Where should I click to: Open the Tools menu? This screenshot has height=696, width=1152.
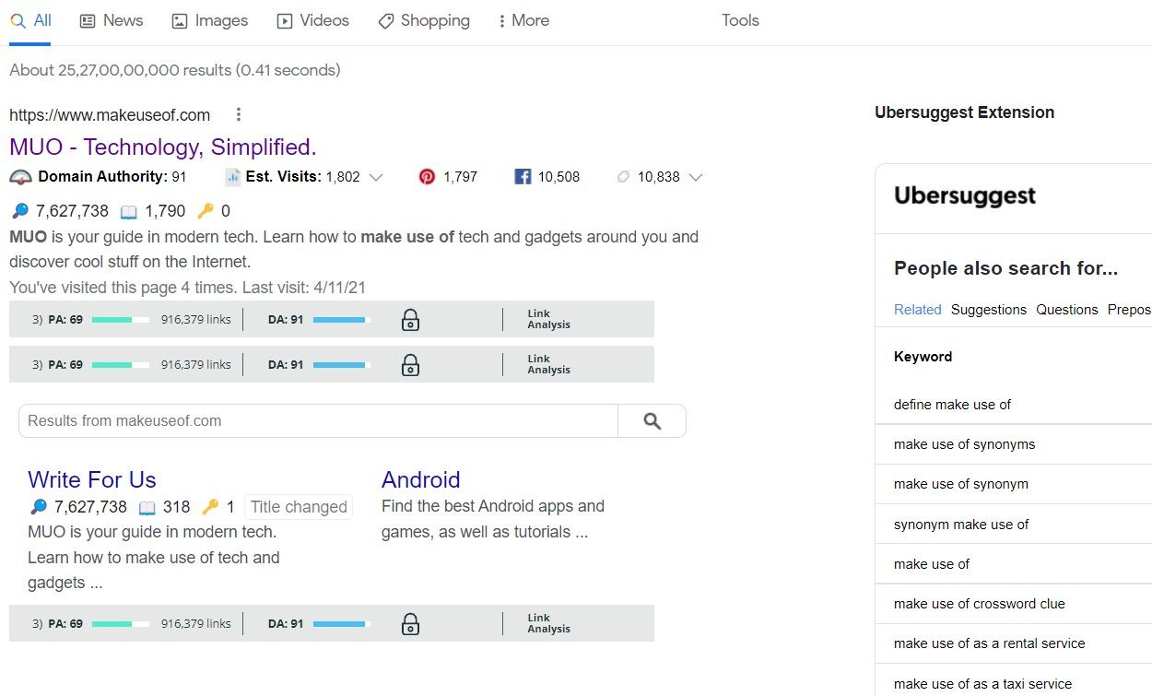(739, 20)
